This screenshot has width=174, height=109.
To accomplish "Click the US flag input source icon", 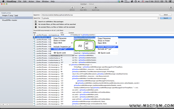I will click(x=143, y=1).
